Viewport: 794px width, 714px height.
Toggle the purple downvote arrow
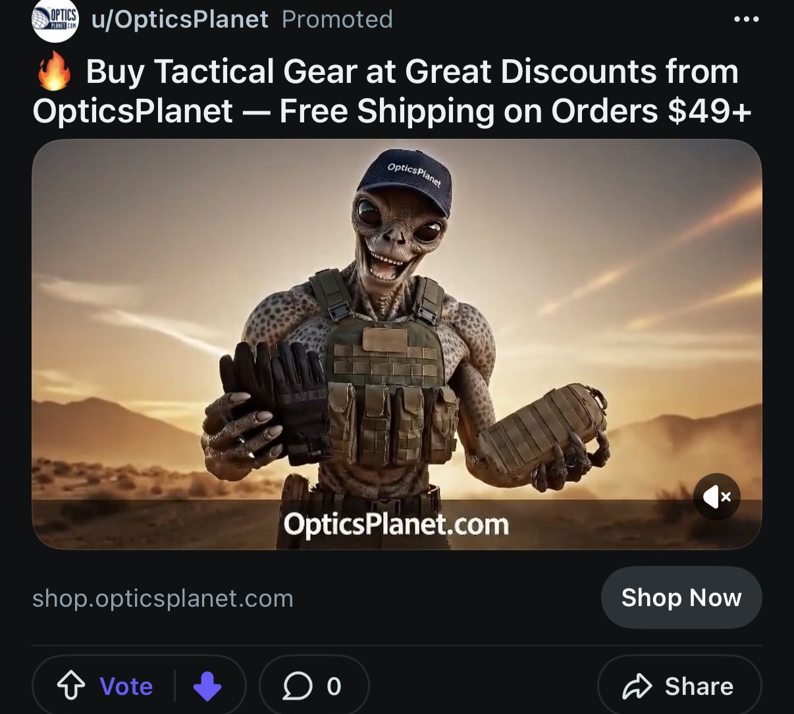tap(207, 686)
